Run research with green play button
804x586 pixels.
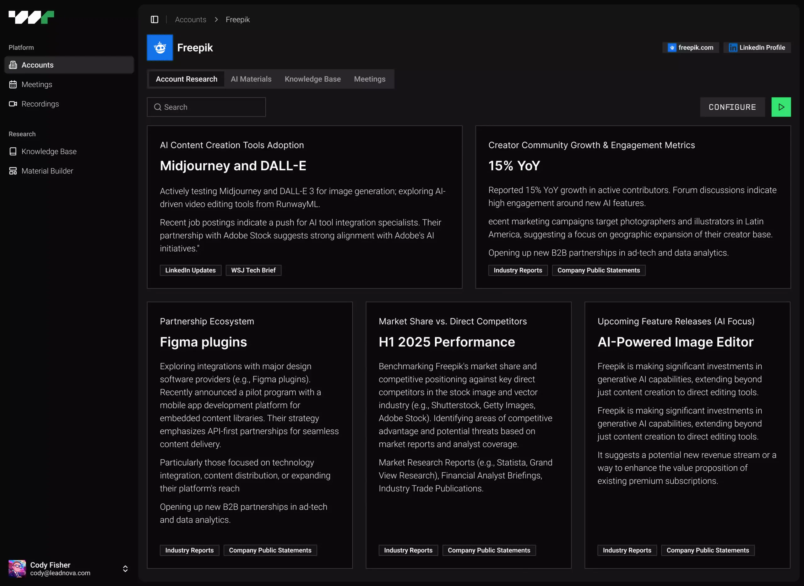tap(781, 107)
